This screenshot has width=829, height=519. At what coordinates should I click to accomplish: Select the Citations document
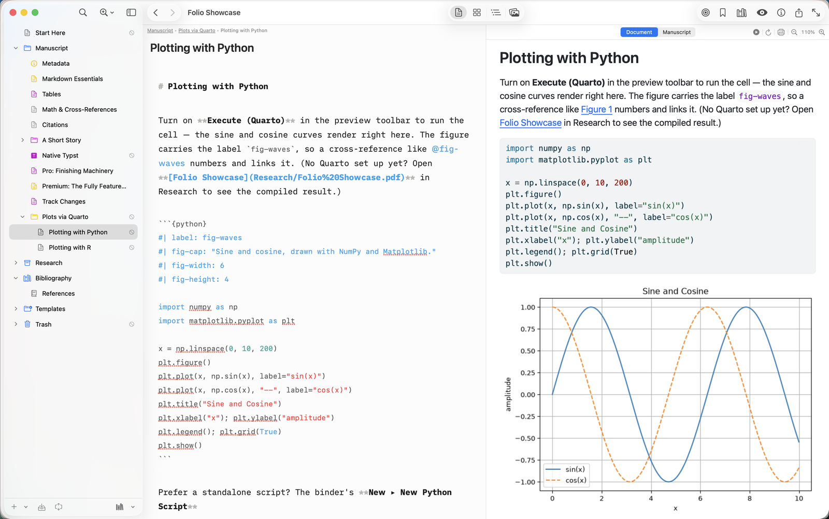[55, 125]
